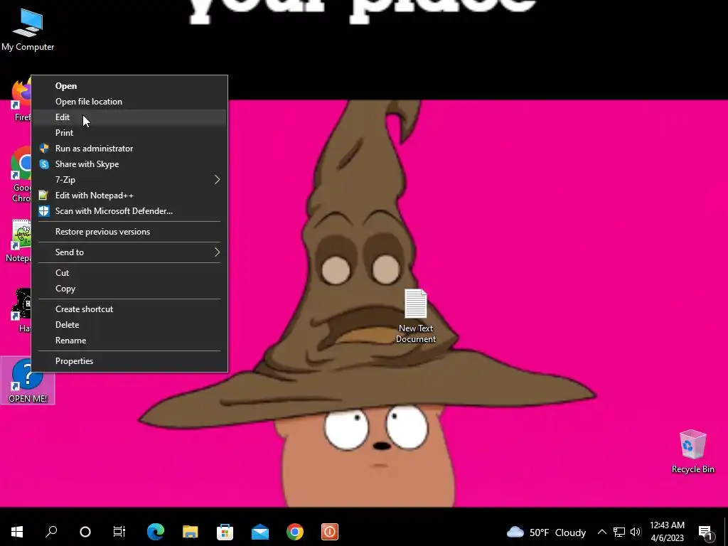Open Mail app from taskbar

click(260, 532)
